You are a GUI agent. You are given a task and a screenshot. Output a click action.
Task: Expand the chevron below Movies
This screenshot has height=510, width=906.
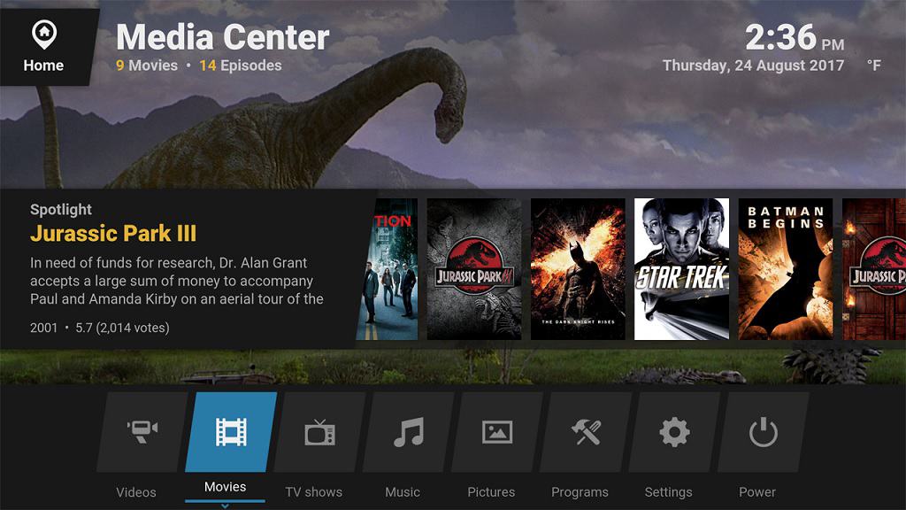[x=226, y=506]
